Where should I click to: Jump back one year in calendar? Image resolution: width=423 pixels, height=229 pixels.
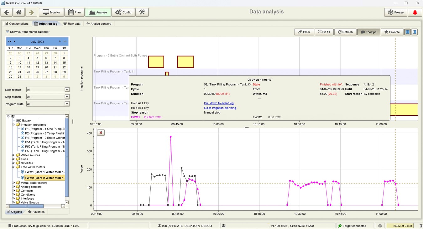coord(10,41)
